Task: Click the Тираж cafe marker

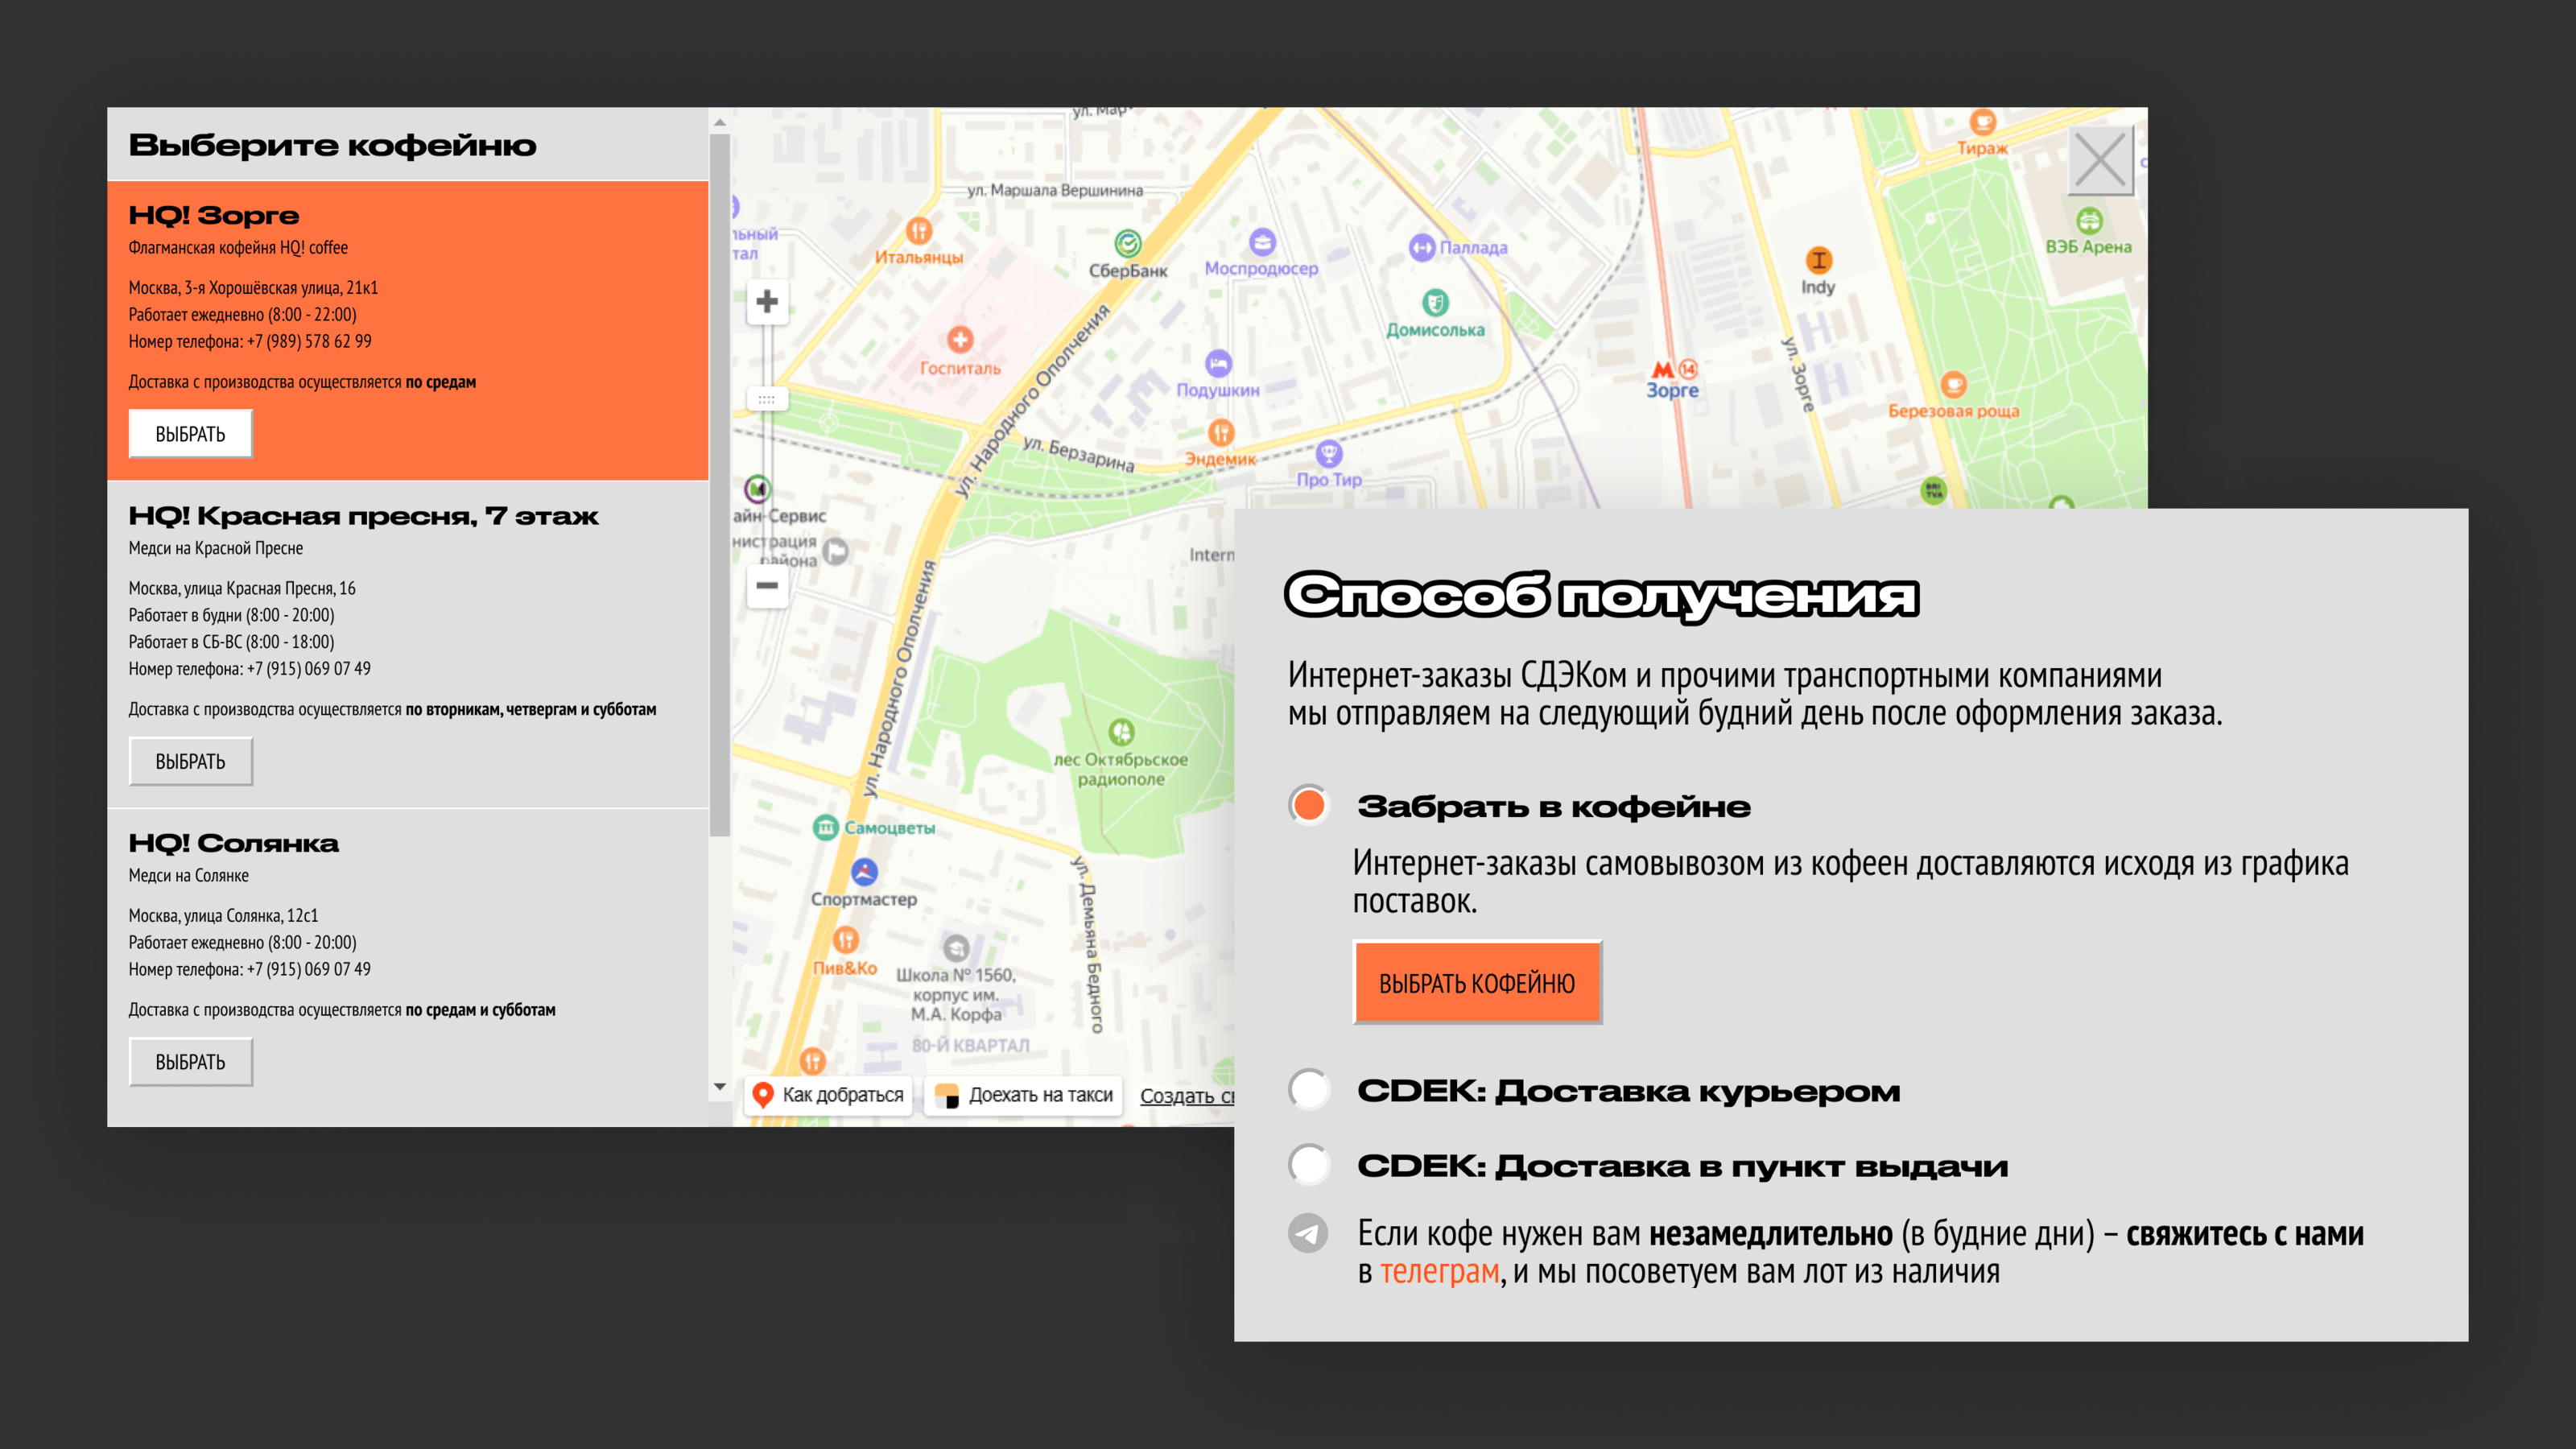Action: 1982,122
